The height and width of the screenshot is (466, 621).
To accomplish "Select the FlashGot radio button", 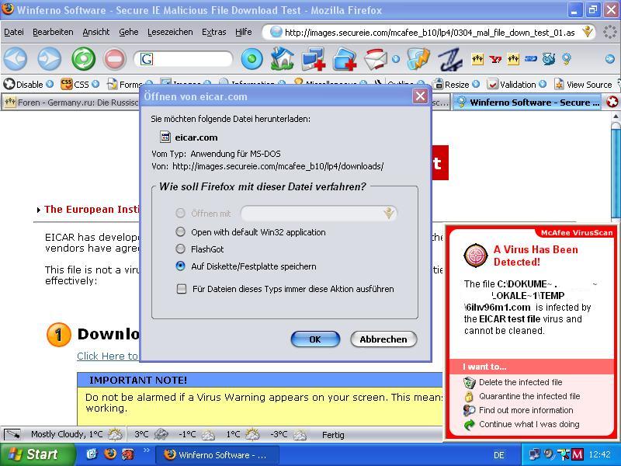I will pos(180,249).
